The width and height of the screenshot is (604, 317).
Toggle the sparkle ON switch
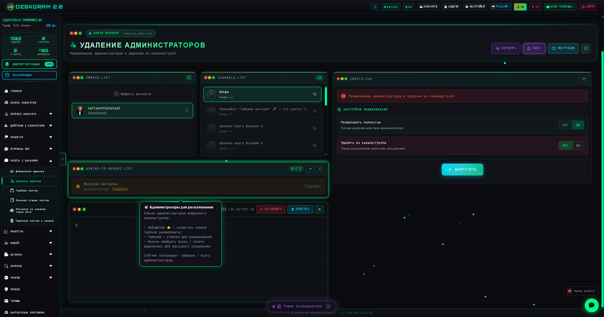pyautogui.click(x=520, y=7)
